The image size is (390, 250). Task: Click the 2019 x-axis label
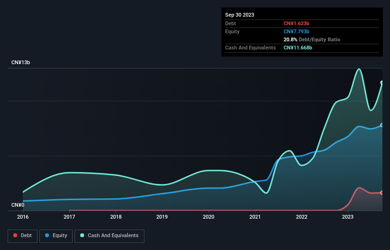pyautogui.click(x=162, y=217)
